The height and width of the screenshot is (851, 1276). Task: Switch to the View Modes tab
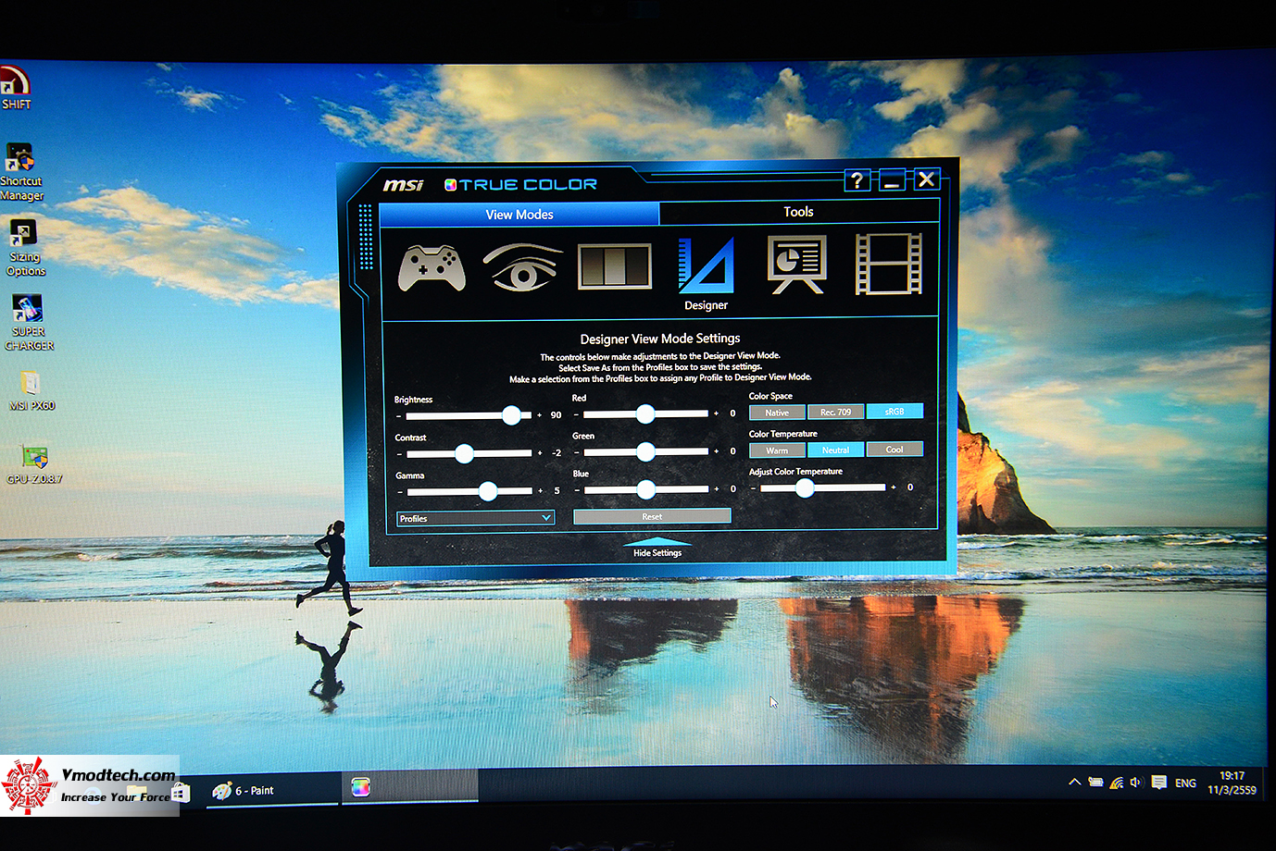coord(520,214)
